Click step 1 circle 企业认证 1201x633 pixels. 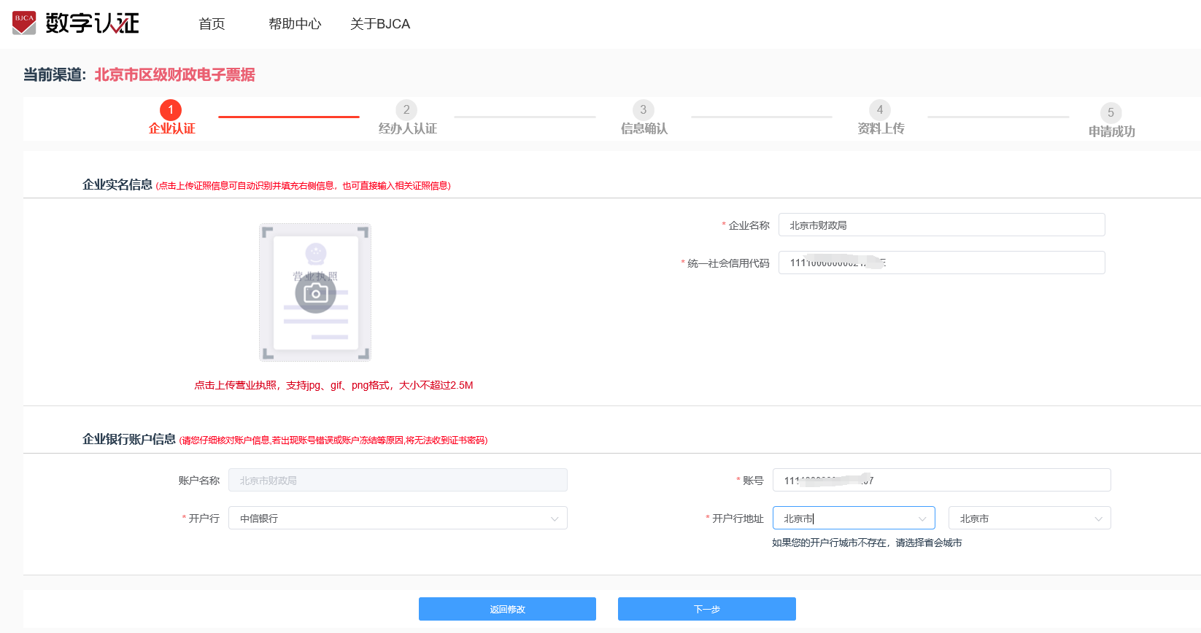[171, 110]
